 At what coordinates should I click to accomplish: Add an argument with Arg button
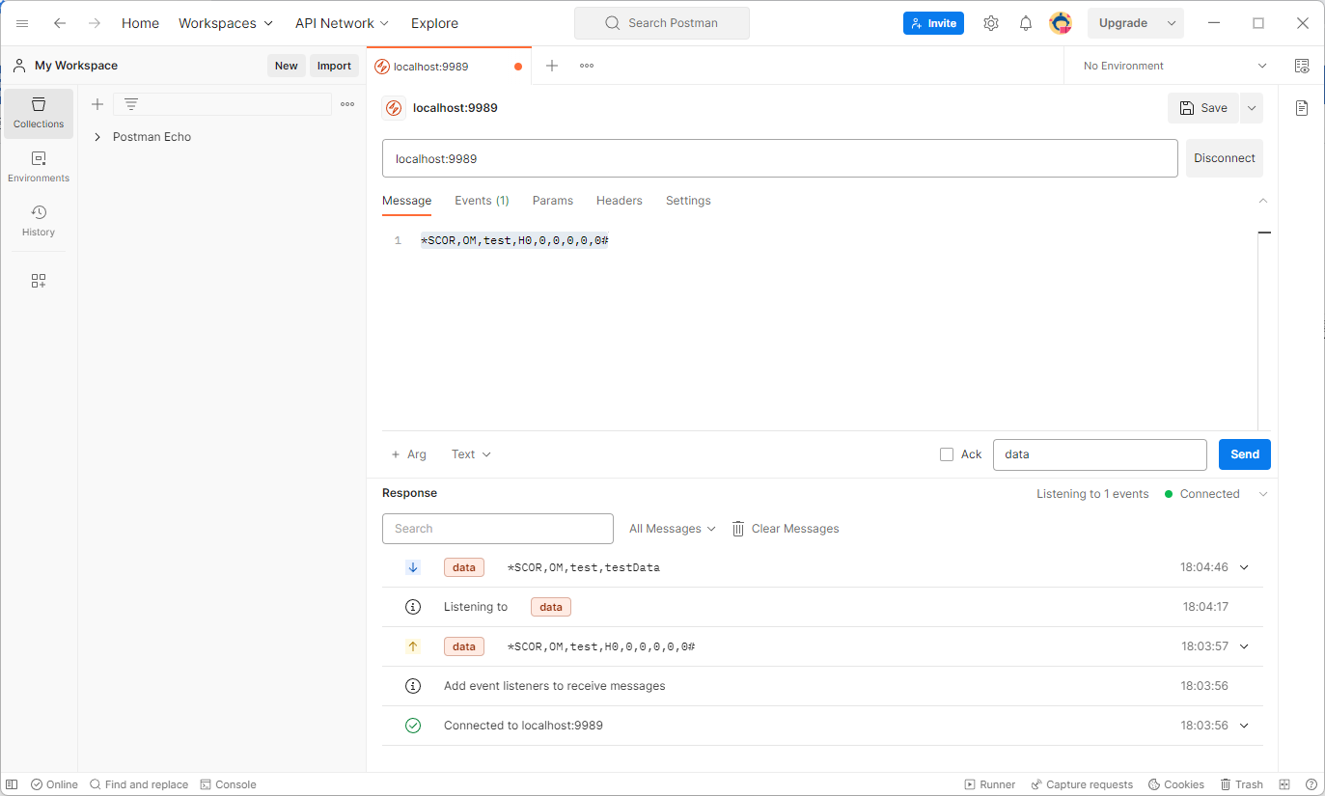pyautogui.click(x=408, y=454)
